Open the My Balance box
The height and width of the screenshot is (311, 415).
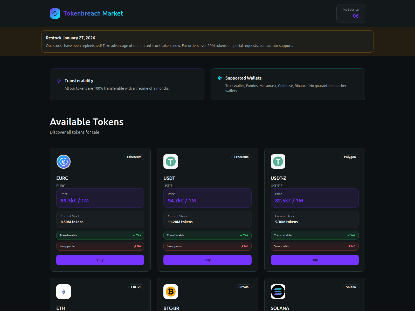[x=351, y=13]
